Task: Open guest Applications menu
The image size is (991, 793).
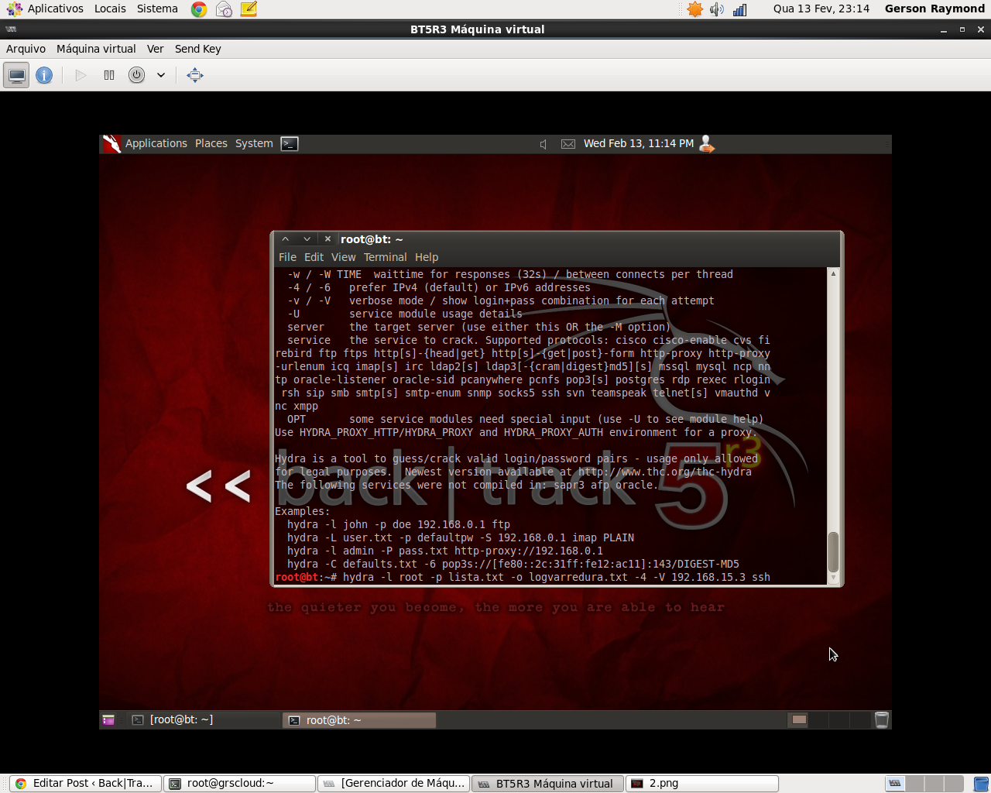Action: click(x=156, y=143)
